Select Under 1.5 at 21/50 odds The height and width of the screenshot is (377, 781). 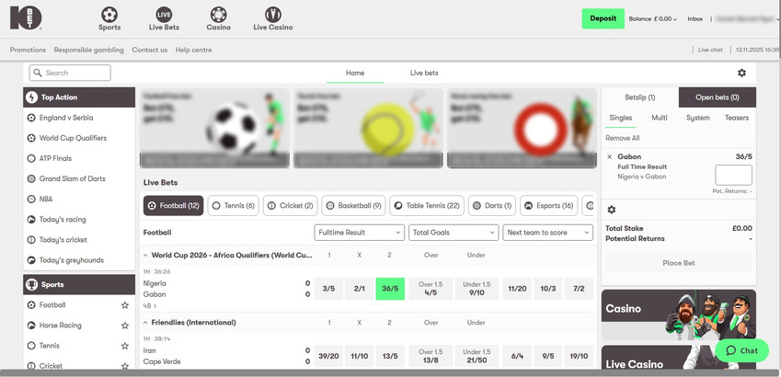coord(477,356)
